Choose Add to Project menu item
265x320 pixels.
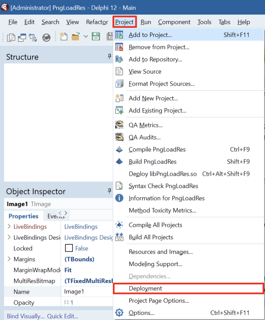[150, 35]
